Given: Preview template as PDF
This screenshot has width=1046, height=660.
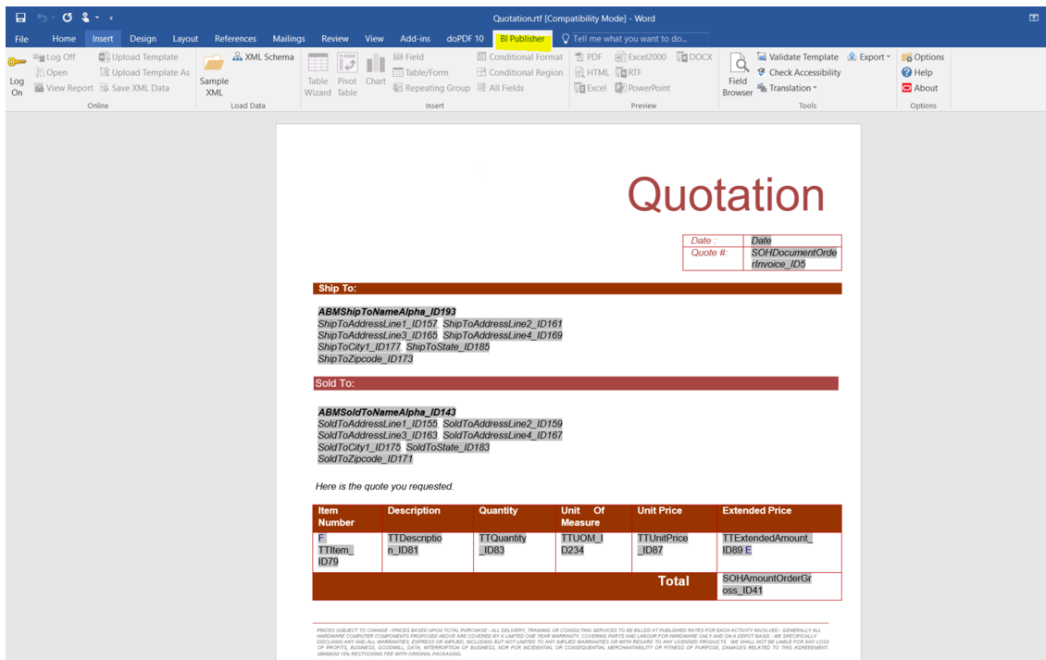Looking at the screenshot, I should (x=589, y=57).
